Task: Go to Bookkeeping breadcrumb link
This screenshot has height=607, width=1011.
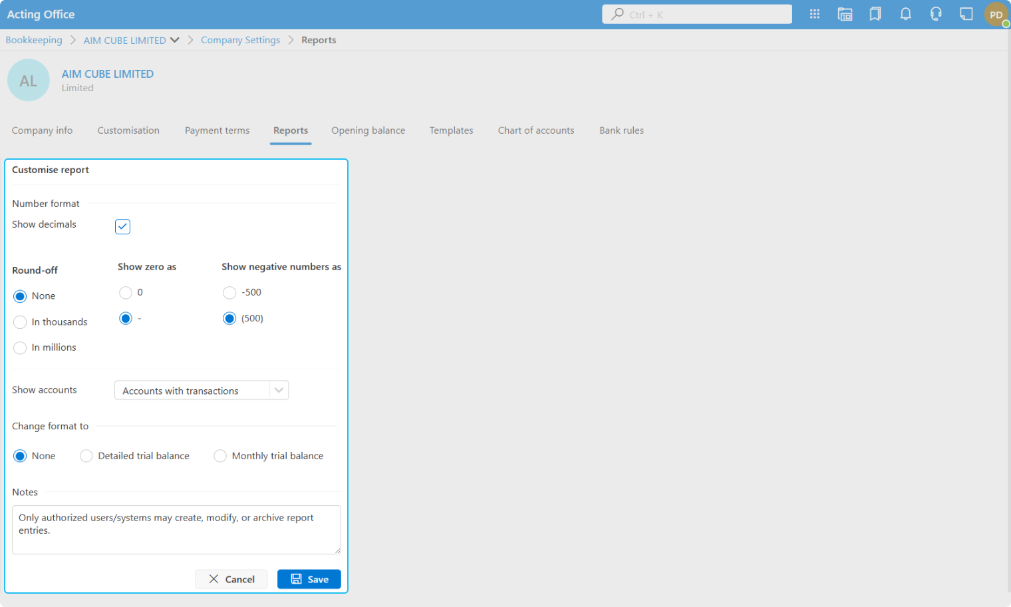Action: [x=34, y=40]
